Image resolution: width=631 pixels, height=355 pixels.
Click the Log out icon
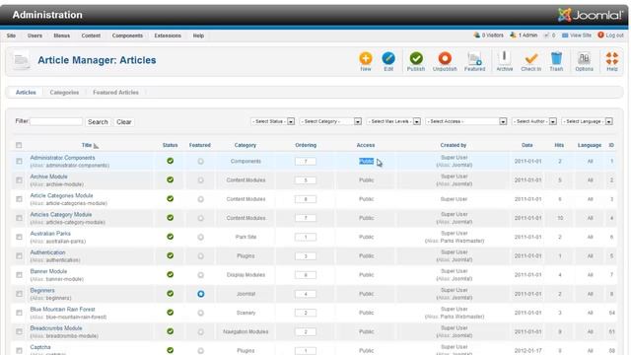click(600, 35)
